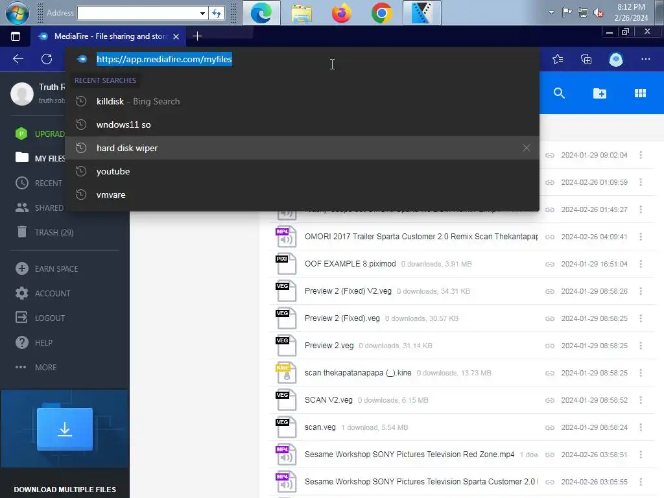Open HELP in sidebar

[x=34, y=342]
